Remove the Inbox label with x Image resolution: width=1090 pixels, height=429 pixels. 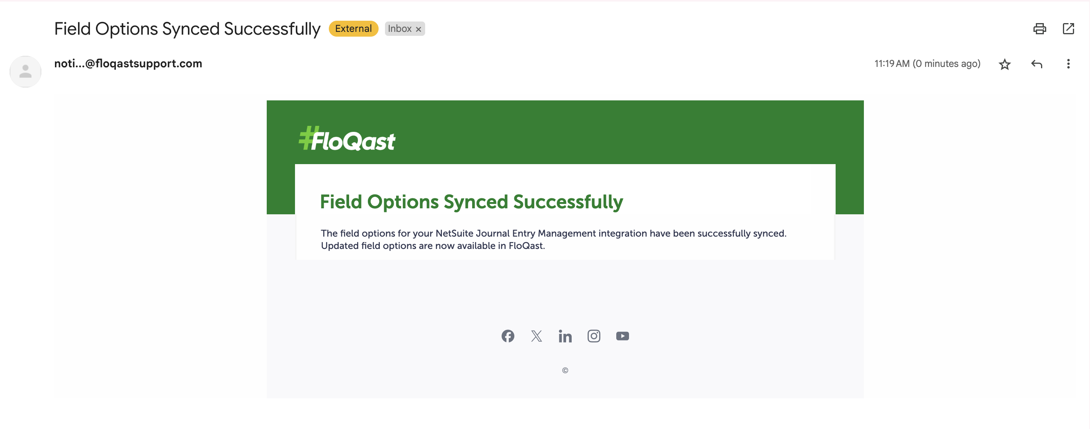(418, 29)
